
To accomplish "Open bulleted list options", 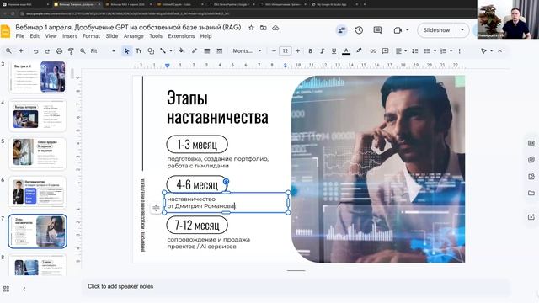I will (x=430, y=50).
